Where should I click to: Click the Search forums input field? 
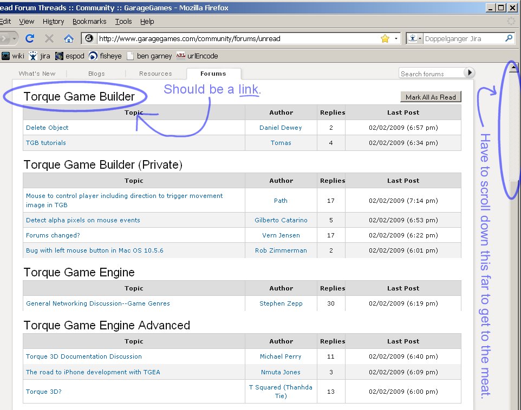pos(431,74)
